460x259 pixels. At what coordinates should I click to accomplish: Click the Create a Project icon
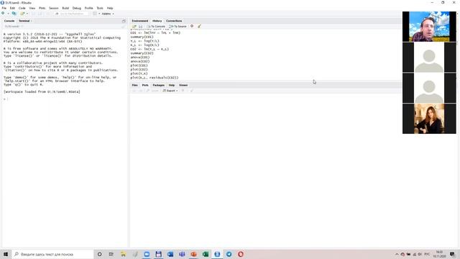coord(14,14)
